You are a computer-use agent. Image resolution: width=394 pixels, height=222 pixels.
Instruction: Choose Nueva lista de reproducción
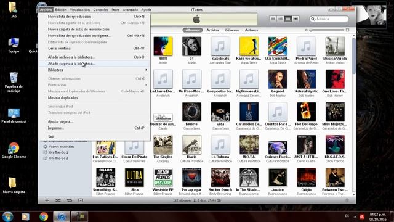click(94, 17)
